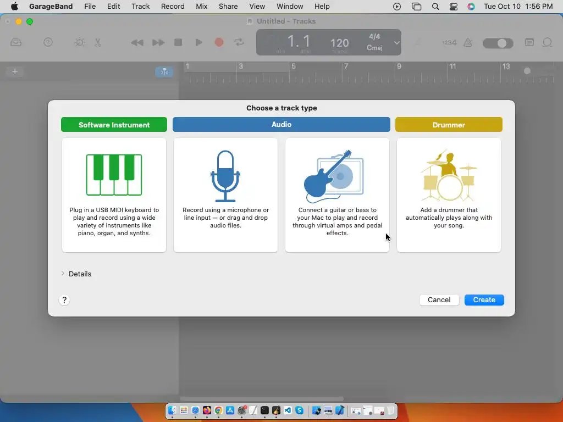The width and height of the screenshot is (563, 422).
Task: Open Safari from the Dock
Action: click(195, 410)
